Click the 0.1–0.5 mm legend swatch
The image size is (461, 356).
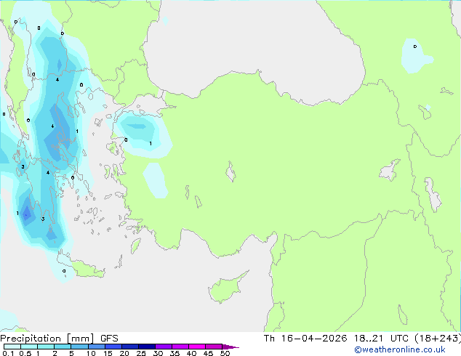12,347
